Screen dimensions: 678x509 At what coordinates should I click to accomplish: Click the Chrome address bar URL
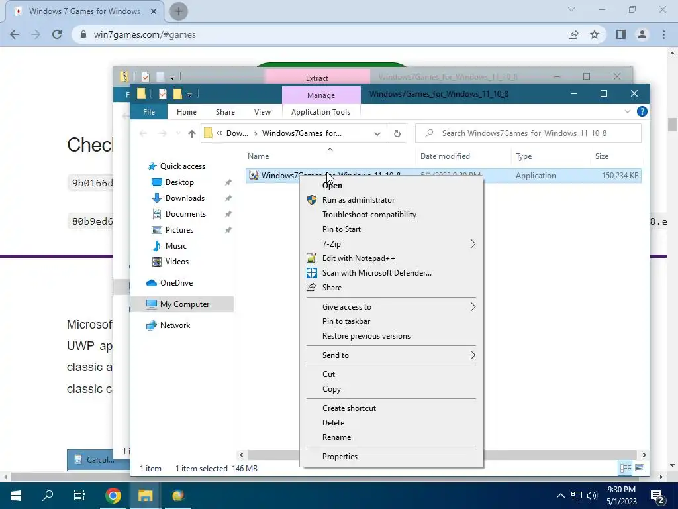[x=144, y=34]
